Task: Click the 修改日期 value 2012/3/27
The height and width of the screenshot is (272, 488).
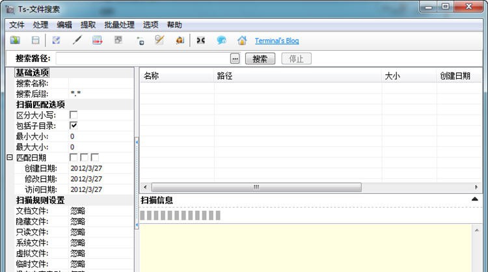Action: click(x=101, y=179)
